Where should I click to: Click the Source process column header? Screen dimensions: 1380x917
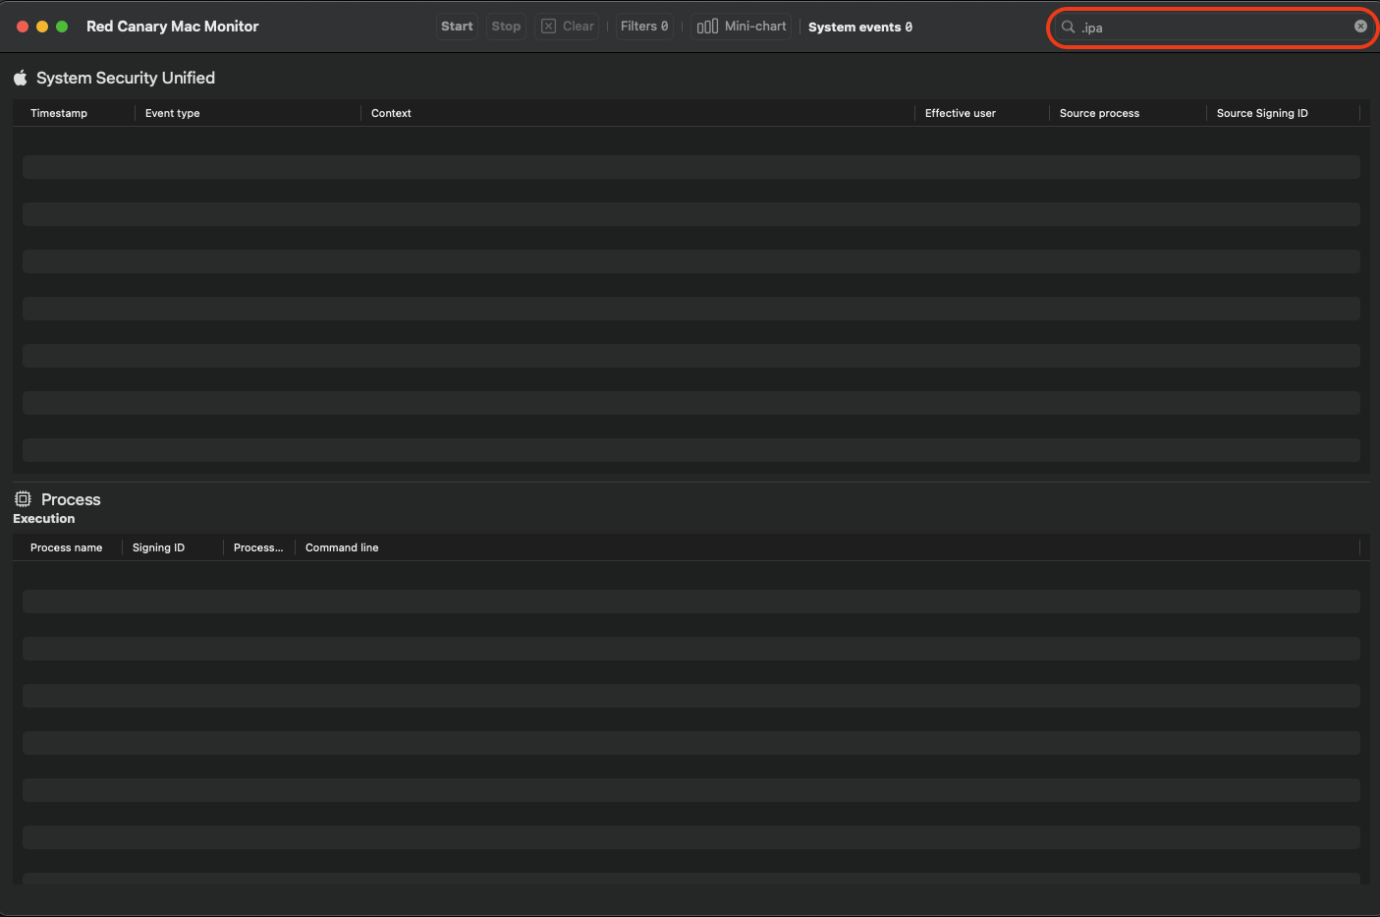pyautogui.click(x=1099, y=113)
